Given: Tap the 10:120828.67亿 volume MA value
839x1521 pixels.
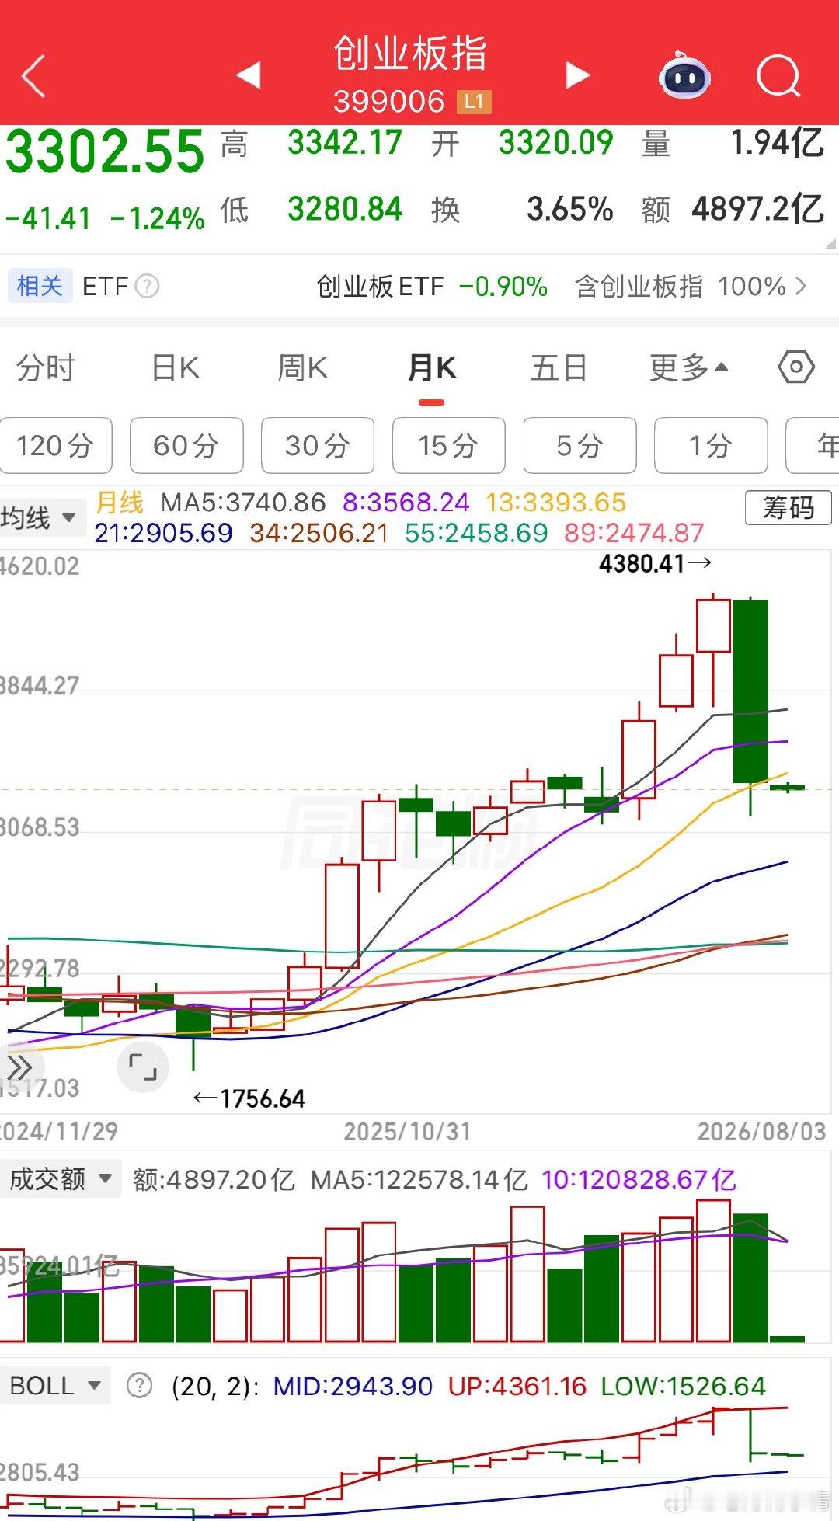Looking at the screenshot, I should point(639,1180).
